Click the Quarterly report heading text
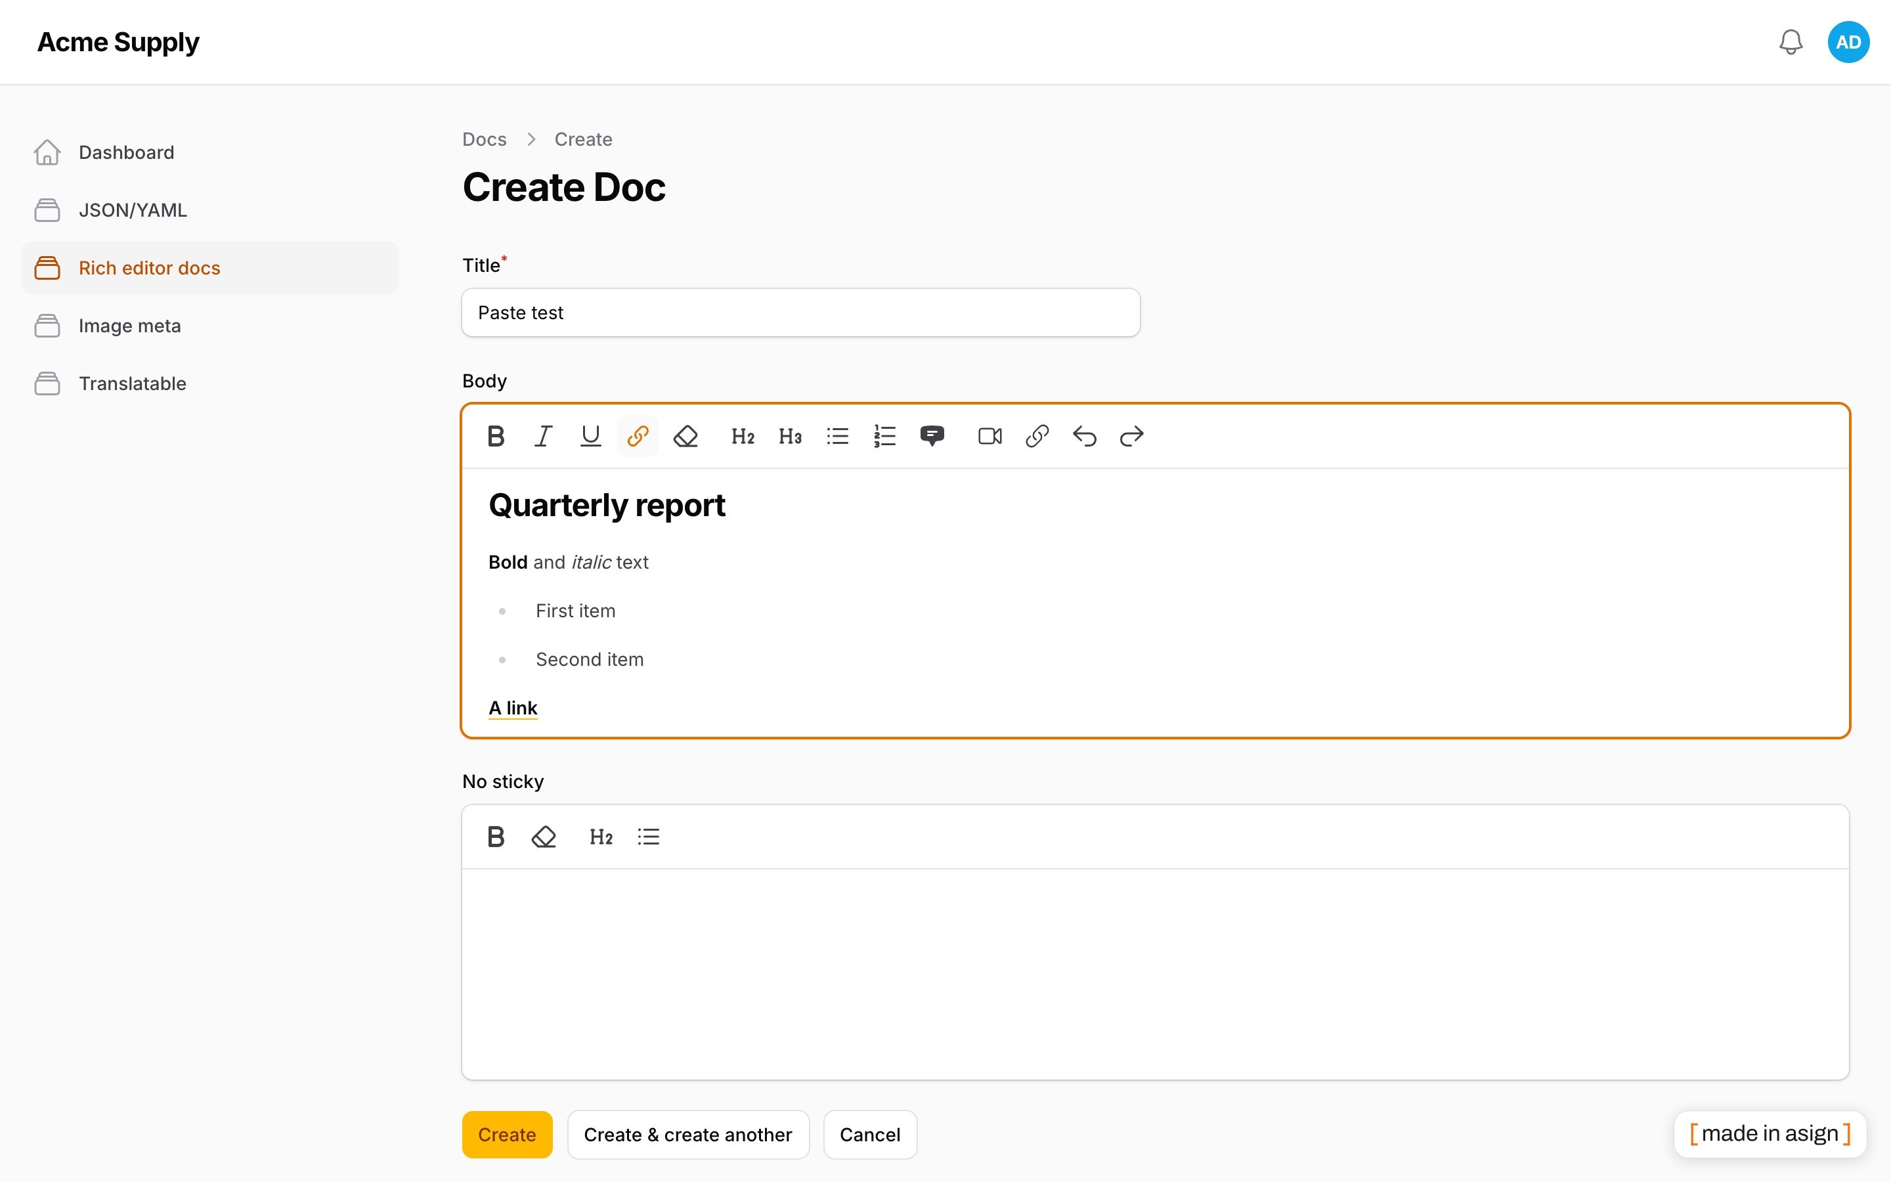Screen dimensions: 1891x1182 (607, 505)
